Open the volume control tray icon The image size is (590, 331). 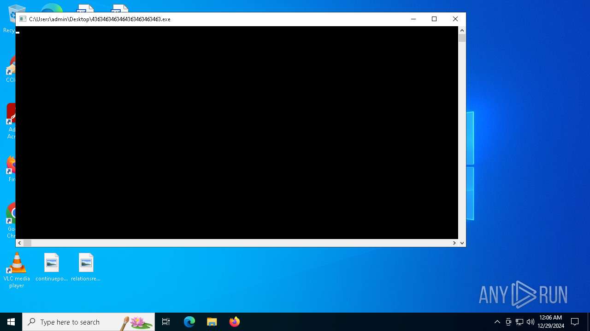531,322
